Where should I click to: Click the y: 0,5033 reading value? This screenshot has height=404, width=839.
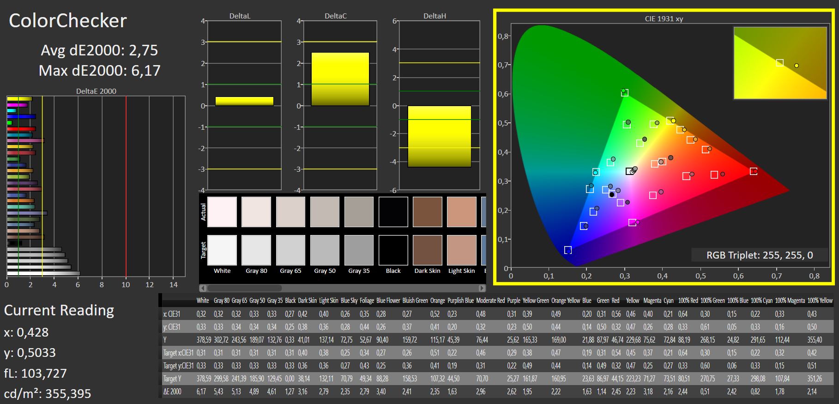(x=30, y=353)
